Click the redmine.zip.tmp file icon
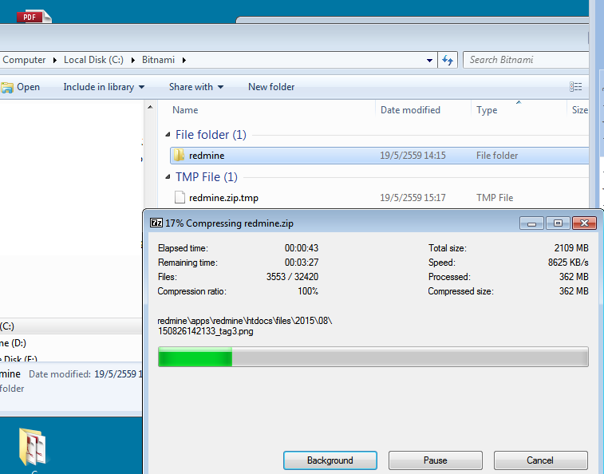Image resolution: width=604 pixels, height=474 pixels. pyautogui.click(x=180, y=198)
